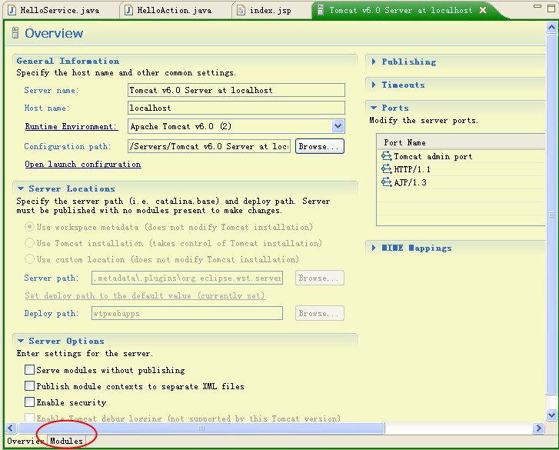Open the Runtime Environment dropdown
This screenshot has height=450, width=559.
338,126
